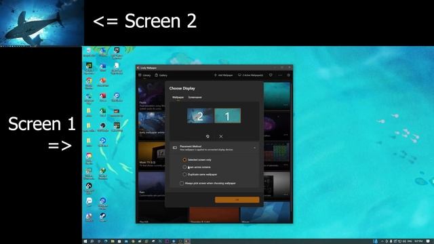434x244 pixels.
Task: Collapse the Placement Method section chevron
Action: pos(255,148)
